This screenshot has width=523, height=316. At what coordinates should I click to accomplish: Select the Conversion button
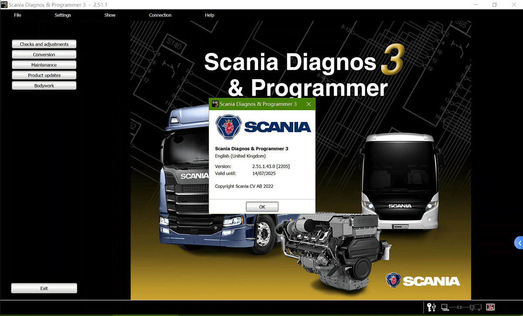pos(44,55)
